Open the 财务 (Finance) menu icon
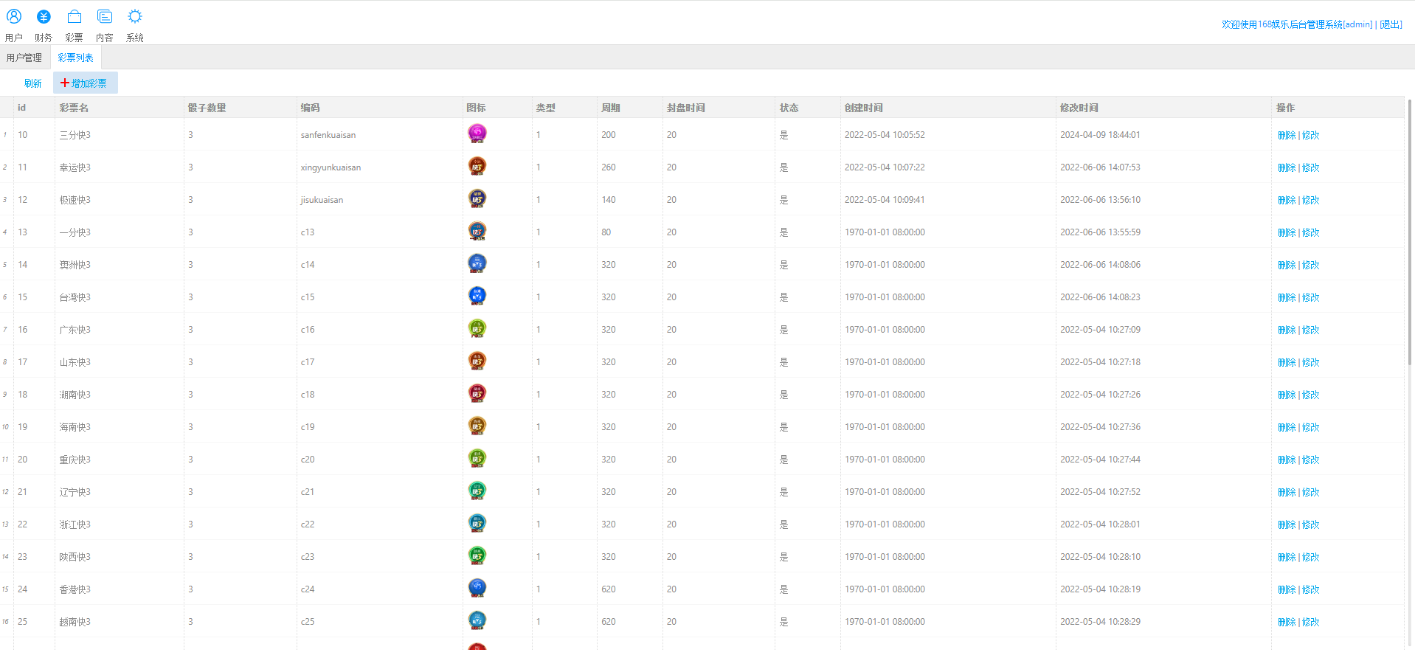1415x672 pixels. 44,16
